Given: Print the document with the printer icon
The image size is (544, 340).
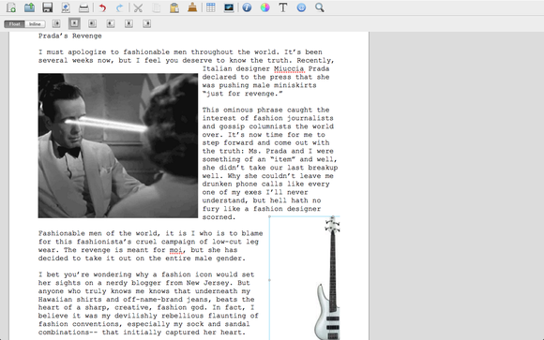Looking at the screenshot, I should click(83, 7).
